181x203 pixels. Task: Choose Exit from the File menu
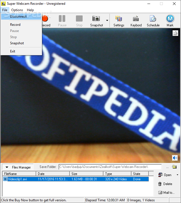pos(21,51)
